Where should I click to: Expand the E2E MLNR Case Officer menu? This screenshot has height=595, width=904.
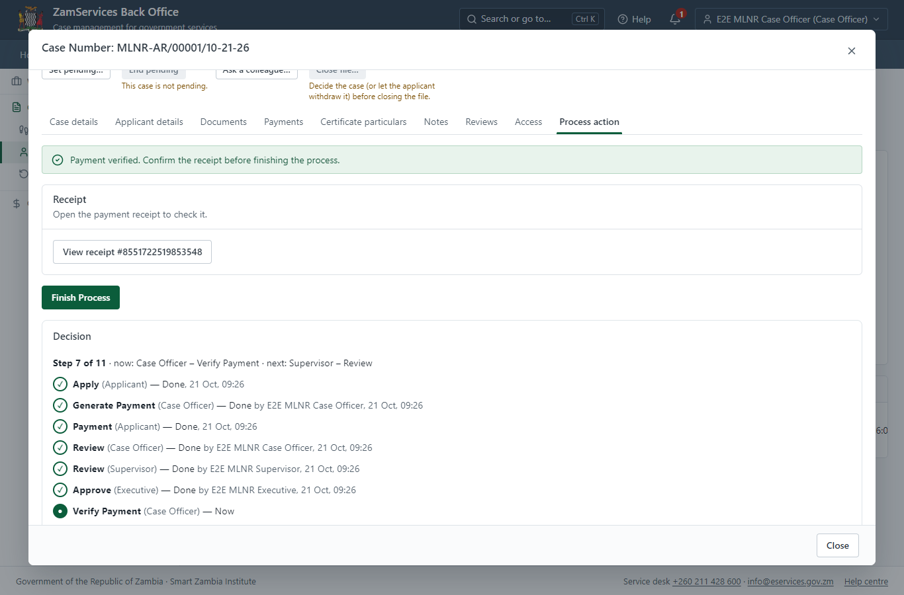pos(791,19)
